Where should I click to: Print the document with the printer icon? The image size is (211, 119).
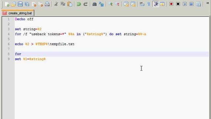coord(47,4)
